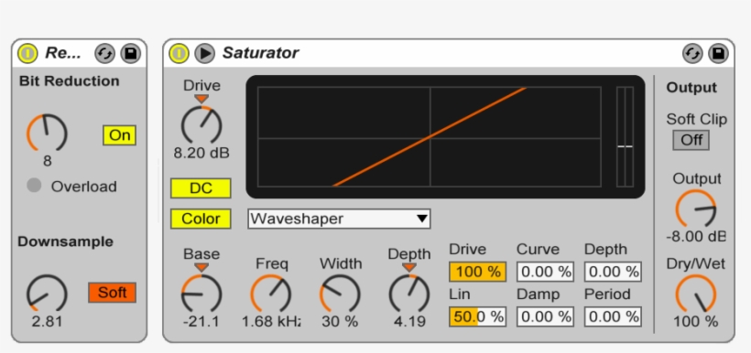751x353 pixels.
Task: Click the Saturator device title
Action: (x=260, y=53)
